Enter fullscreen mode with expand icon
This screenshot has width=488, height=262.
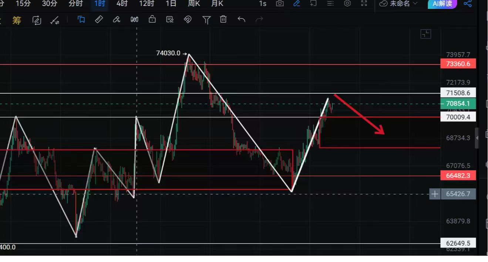pyautogui.click(x=364, y=4)
